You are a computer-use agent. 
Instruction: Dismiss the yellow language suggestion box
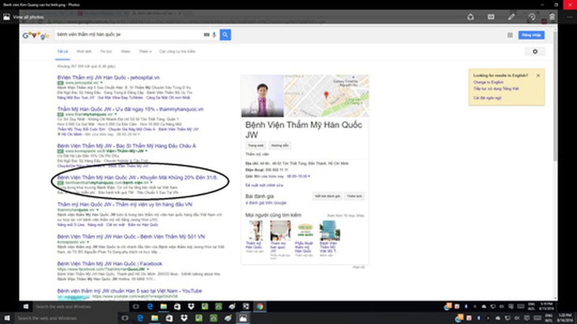538,76
